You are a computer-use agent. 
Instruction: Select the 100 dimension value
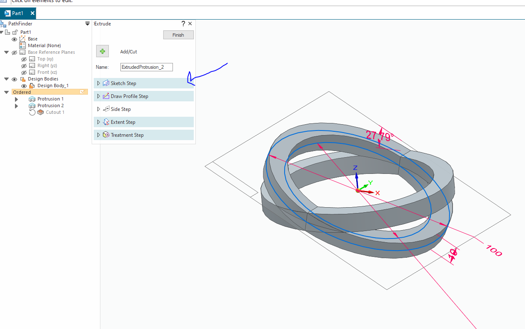[494, 250]
